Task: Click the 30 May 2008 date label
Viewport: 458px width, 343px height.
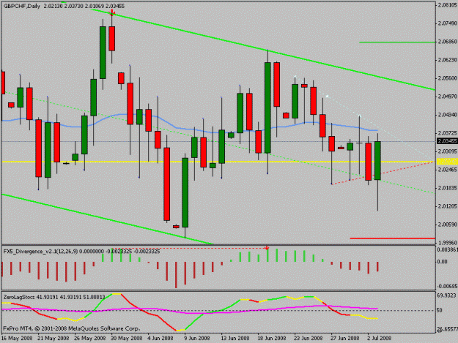Action: [127, 338]
